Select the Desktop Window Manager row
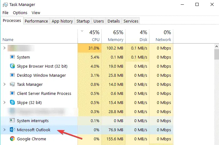The width and height of the screenshot is (219, 145). point(87,75)
